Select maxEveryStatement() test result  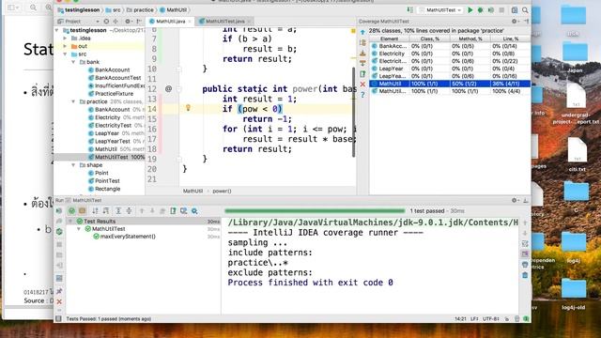coord(128,237)
